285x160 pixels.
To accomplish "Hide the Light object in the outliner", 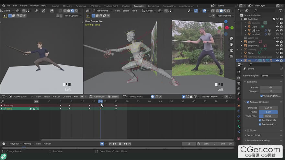I will [x=278, y=27].
